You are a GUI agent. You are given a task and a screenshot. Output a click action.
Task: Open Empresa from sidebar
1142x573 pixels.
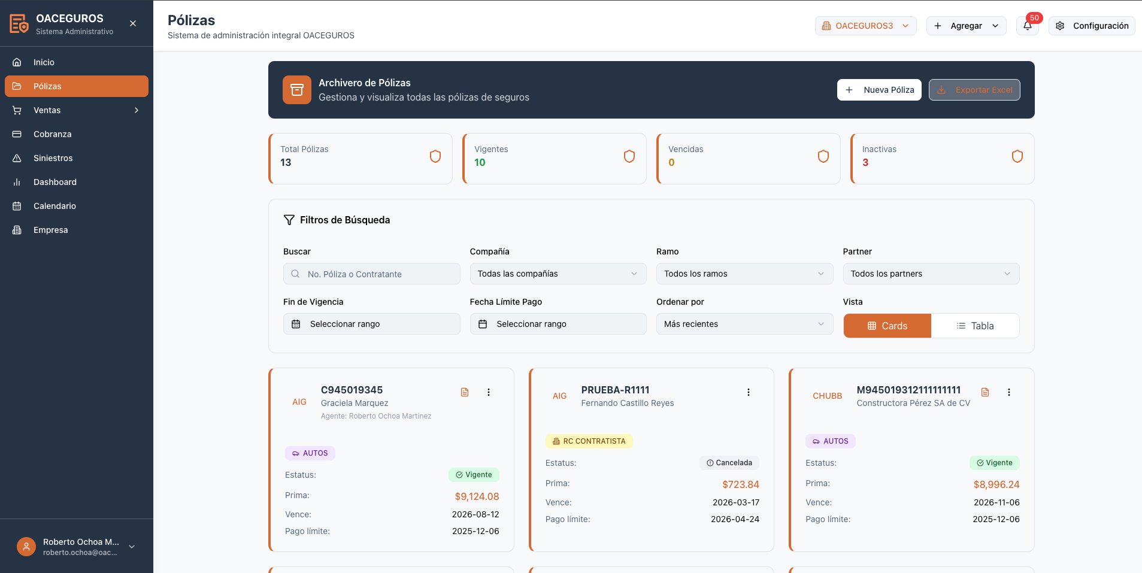coord(77,230)
